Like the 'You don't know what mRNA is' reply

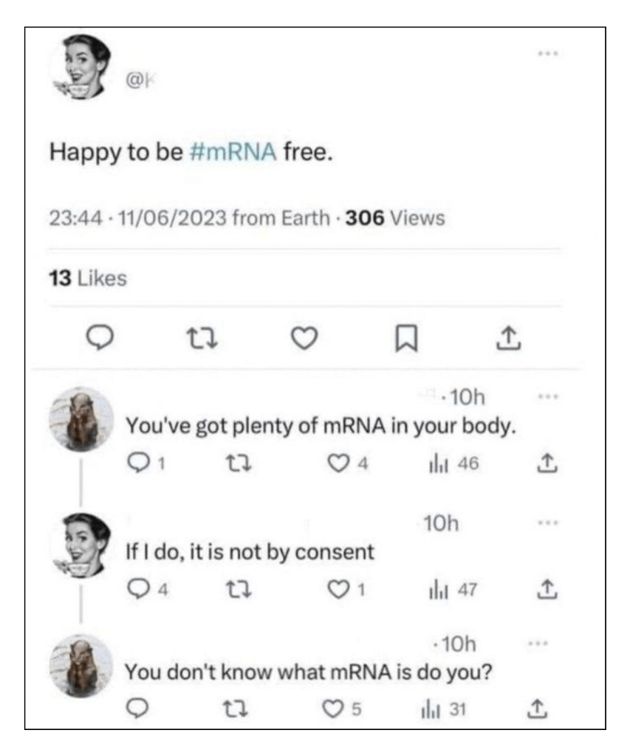[335, 708]
